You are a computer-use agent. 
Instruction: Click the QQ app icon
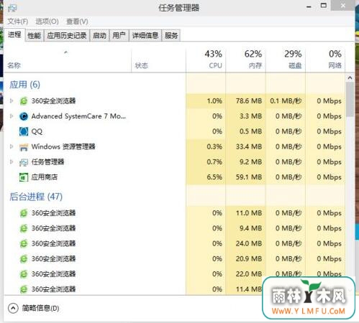pyautogui.click(x=24, y=131)
